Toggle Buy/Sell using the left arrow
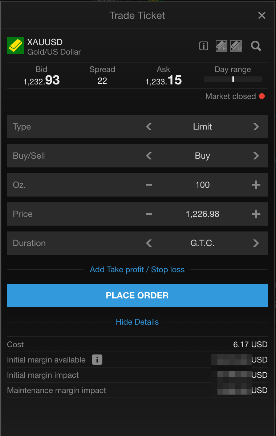 [x=149, y=156]
